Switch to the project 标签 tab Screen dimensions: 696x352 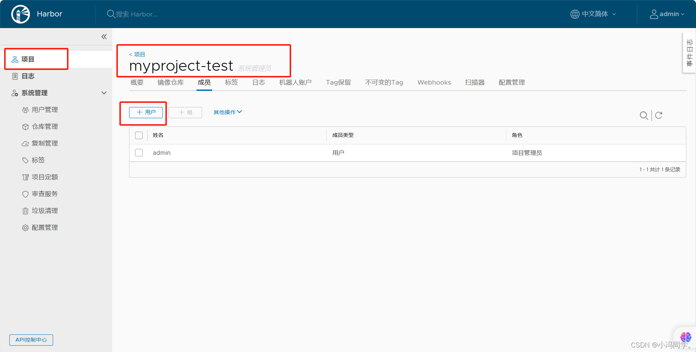pyautogui.click(x=231, y=82)
